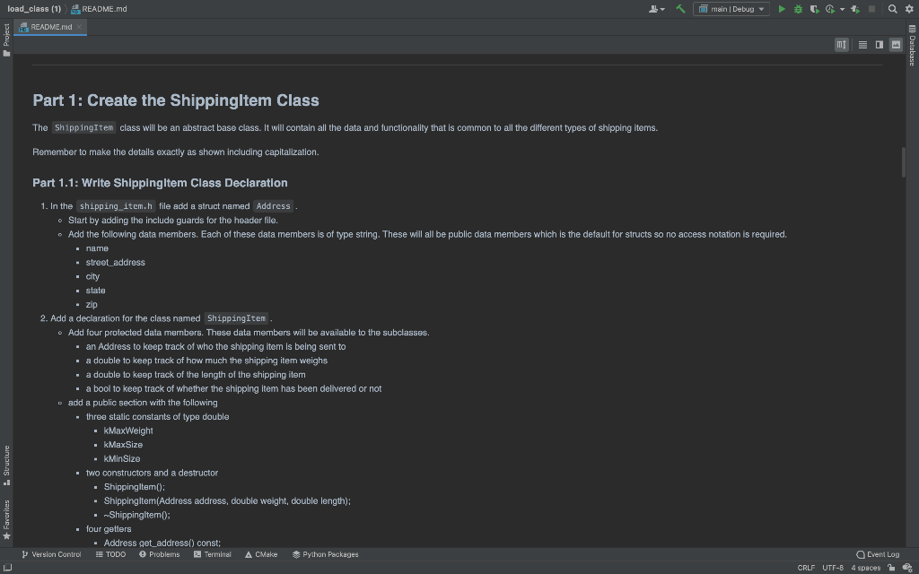Run main with coverage
The height and width of the screenshot is (574, 919).
[814, 9]
